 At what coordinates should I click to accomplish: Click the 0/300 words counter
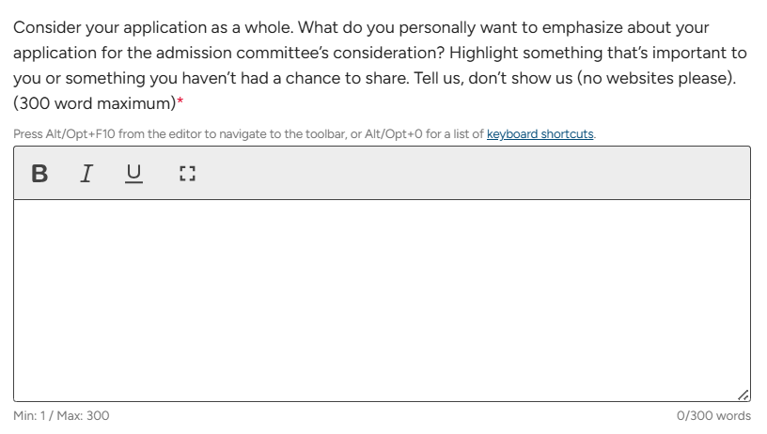(x=713, y=416)
